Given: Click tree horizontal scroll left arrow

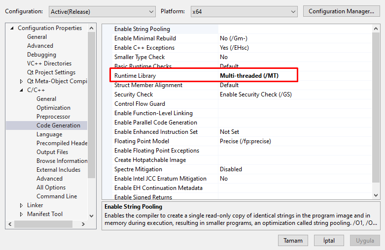Looking at the screenshot, I should [10, 224].
